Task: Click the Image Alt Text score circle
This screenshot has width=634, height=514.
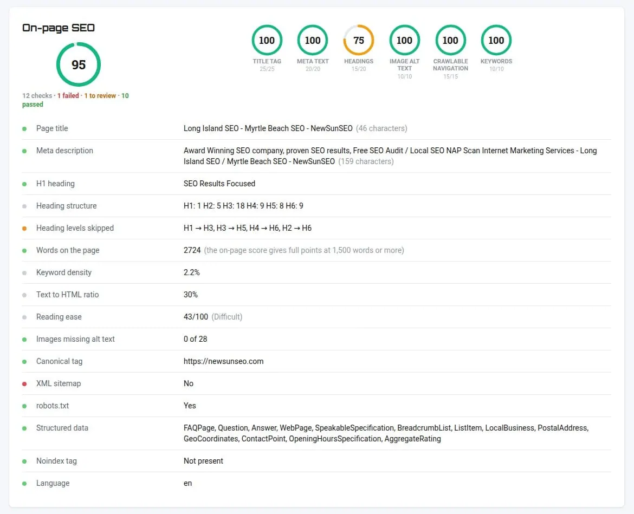Action: coord(404,40)
